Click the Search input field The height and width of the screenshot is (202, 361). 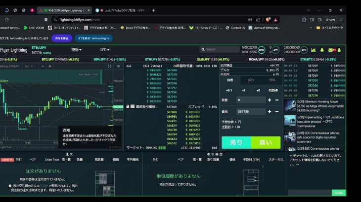pyautogui.click(x=220, y=50)
